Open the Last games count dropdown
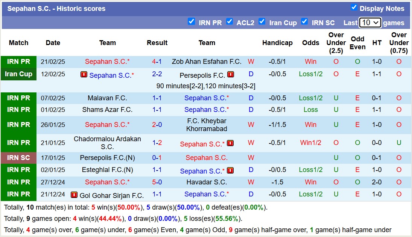This screenshot has height=237, width=412. coord(370,22)
